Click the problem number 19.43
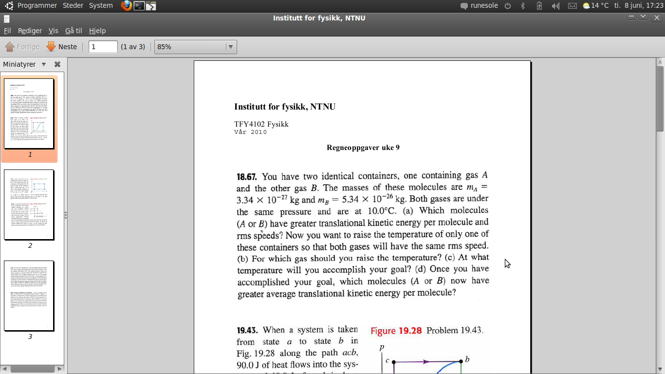Viewport: 665px width, 374px height. tap(247, 330)
